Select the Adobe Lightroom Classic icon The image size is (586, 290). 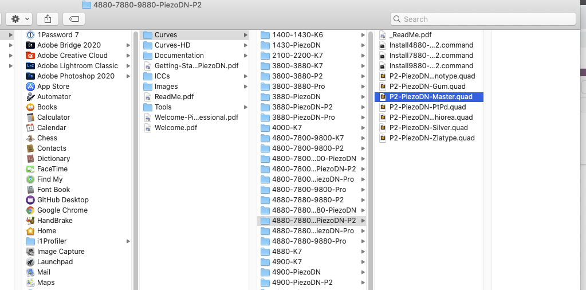click(30, 66)
